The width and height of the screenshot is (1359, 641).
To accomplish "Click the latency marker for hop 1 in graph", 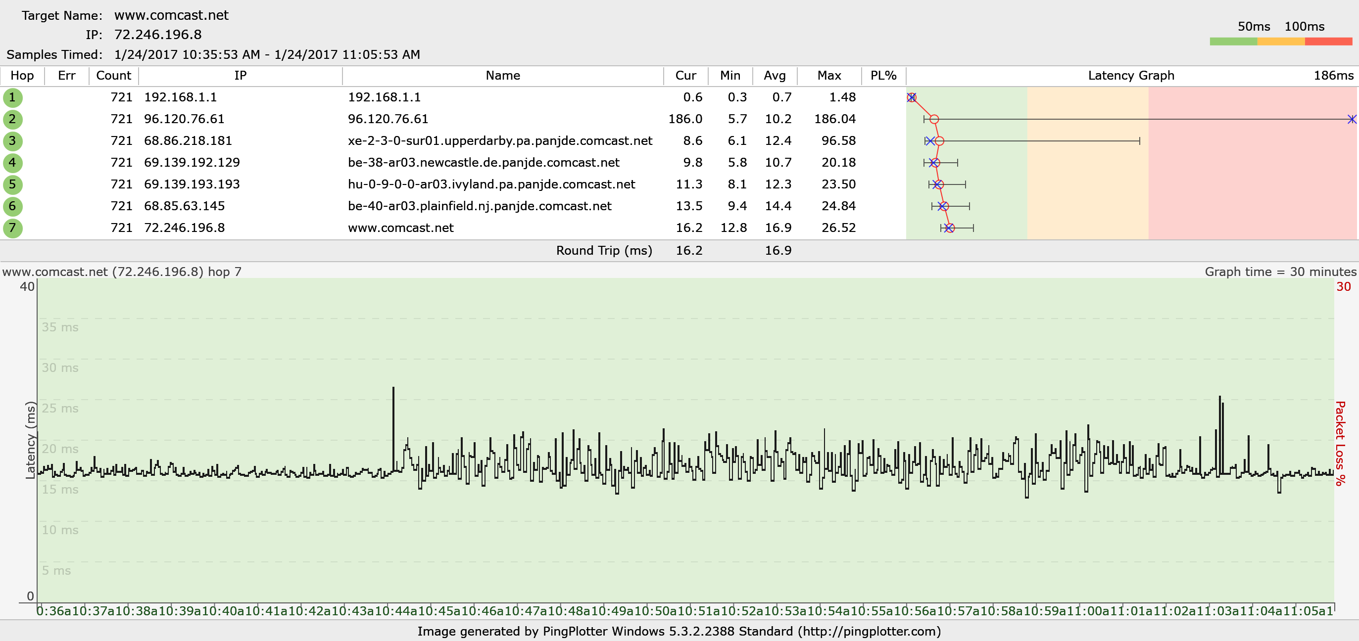I will coord(911,97).
